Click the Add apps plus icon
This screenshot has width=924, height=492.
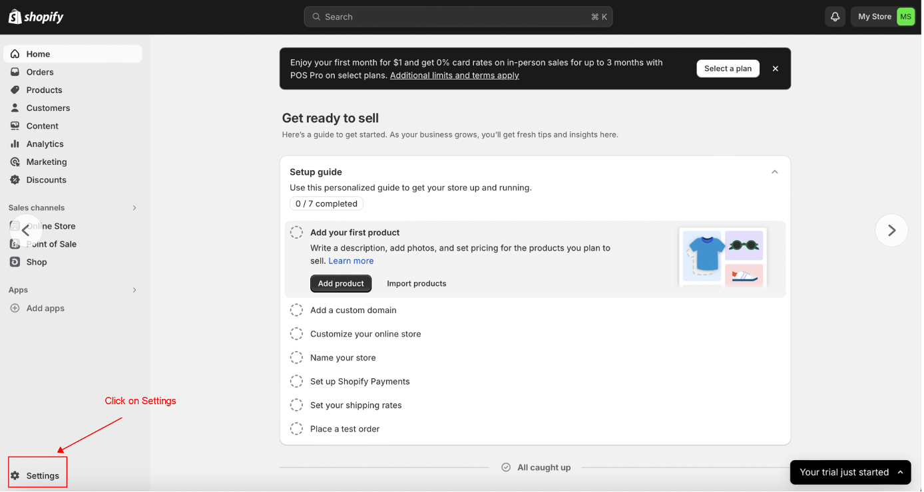pyautogui.click(x=15, y=308)
